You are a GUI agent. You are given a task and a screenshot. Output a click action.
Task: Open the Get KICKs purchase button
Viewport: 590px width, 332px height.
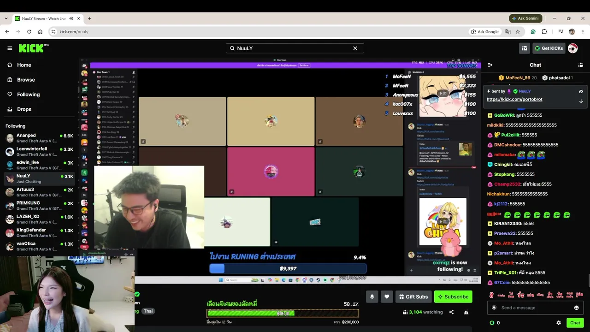pyautogui.click(x=549, y=48)
